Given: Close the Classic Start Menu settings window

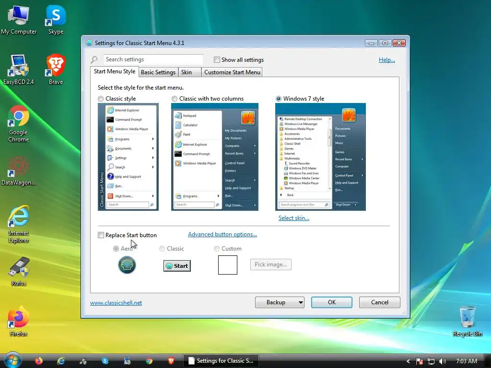Looking at the screenshot, I should (x=399, y=43).
